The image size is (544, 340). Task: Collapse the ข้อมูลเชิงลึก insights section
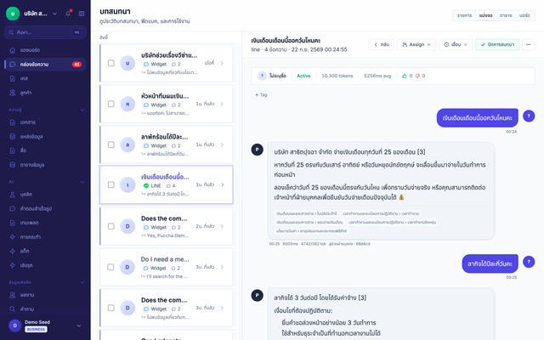coord(82,282)
